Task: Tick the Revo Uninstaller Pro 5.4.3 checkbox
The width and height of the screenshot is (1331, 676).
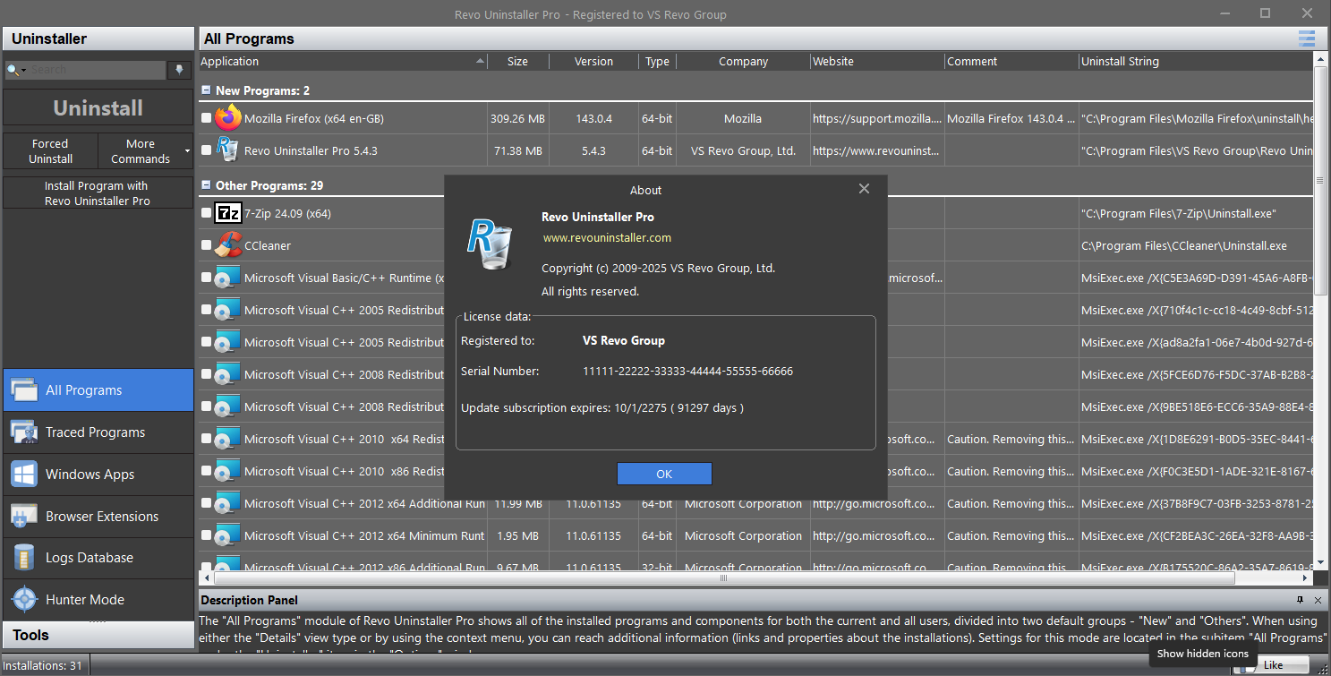Action: pyautogui.click(x=207, y=150)
